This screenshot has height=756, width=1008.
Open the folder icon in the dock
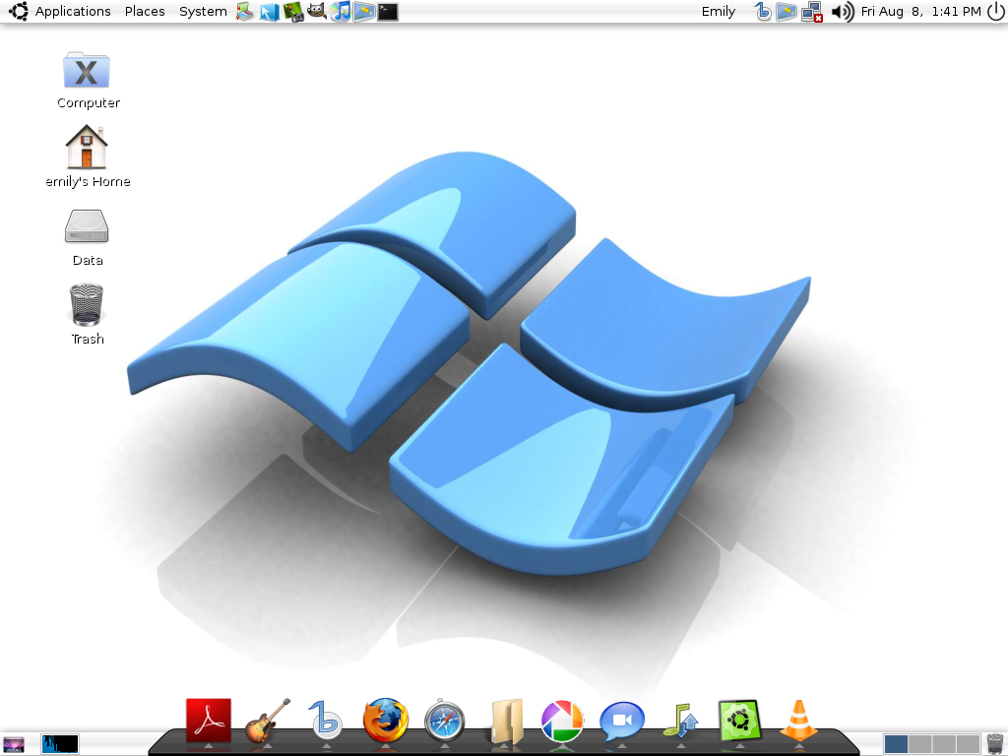[x=505, y=721]
